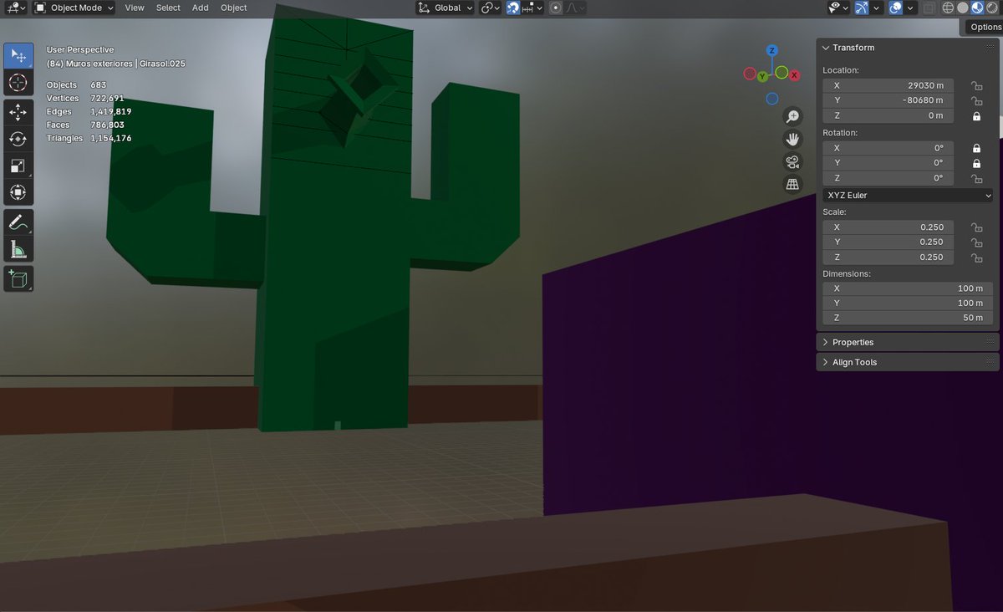Open the pivot point dropdown
Image resolution: width=1003 pixels, height=612 pixels.
pyautogui.click(x=491, y=8)
